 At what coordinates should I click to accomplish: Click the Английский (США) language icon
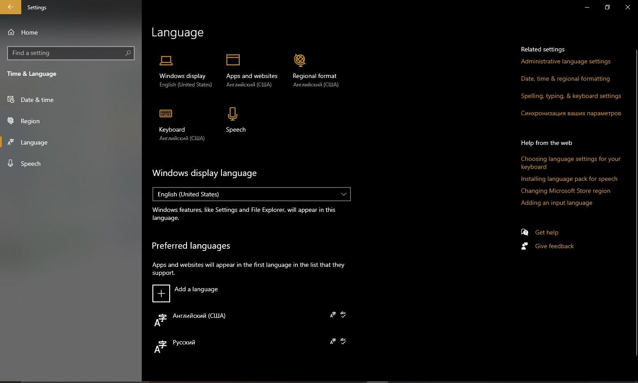(x=160, y=320)
